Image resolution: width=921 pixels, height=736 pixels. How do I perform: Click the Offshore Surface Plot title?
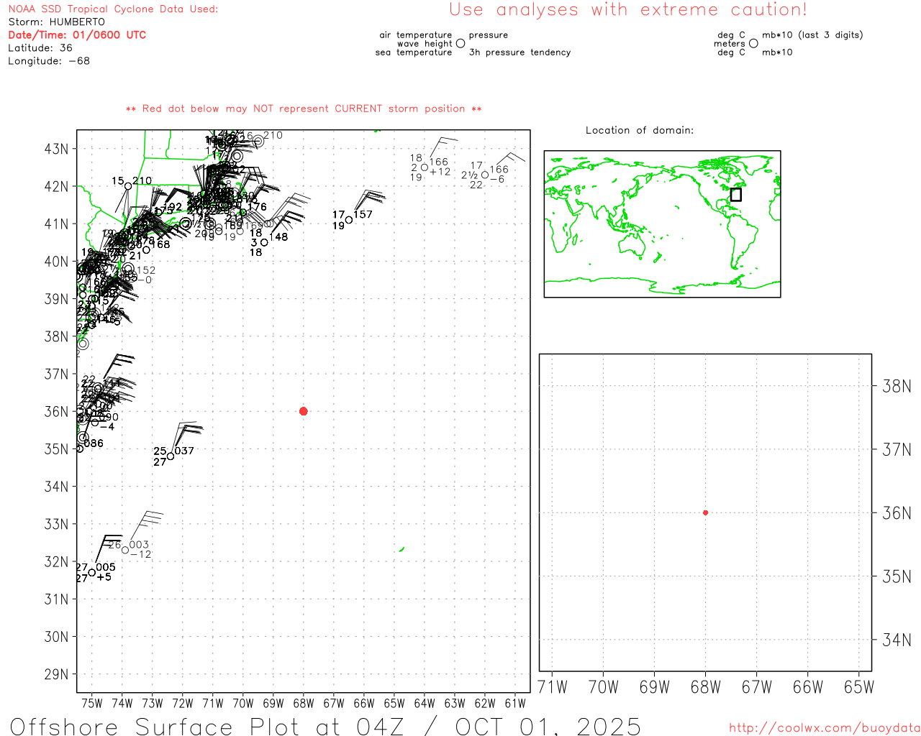point(325,725)
